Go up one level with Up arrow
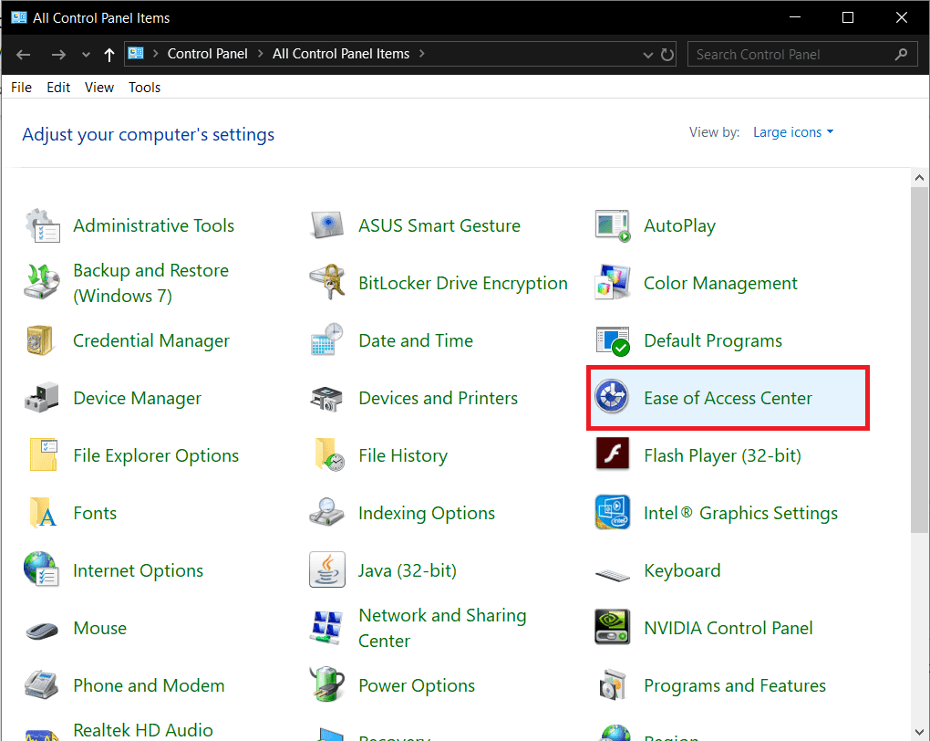The height and width of the screenshot is (741, 930). [109, 55]
